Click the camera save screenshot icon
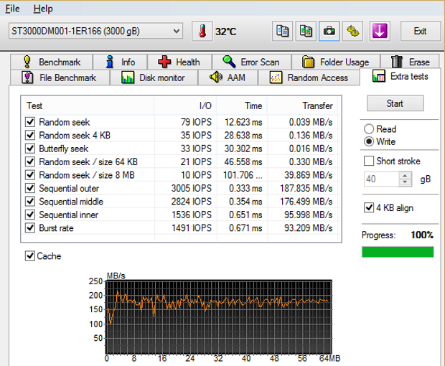This screenshot has width=445, height=366. pyautogui.click(x=329, y=32)
